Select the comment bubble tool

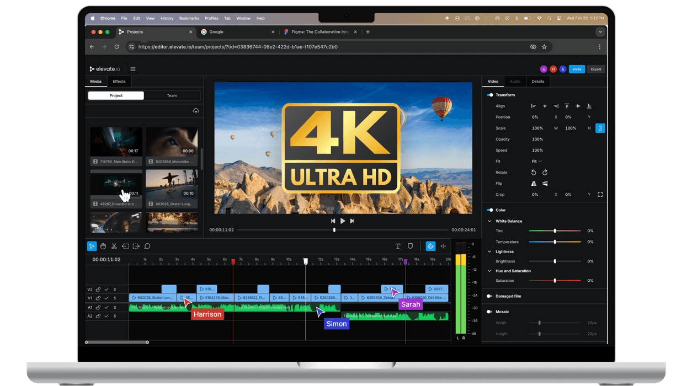147,246
